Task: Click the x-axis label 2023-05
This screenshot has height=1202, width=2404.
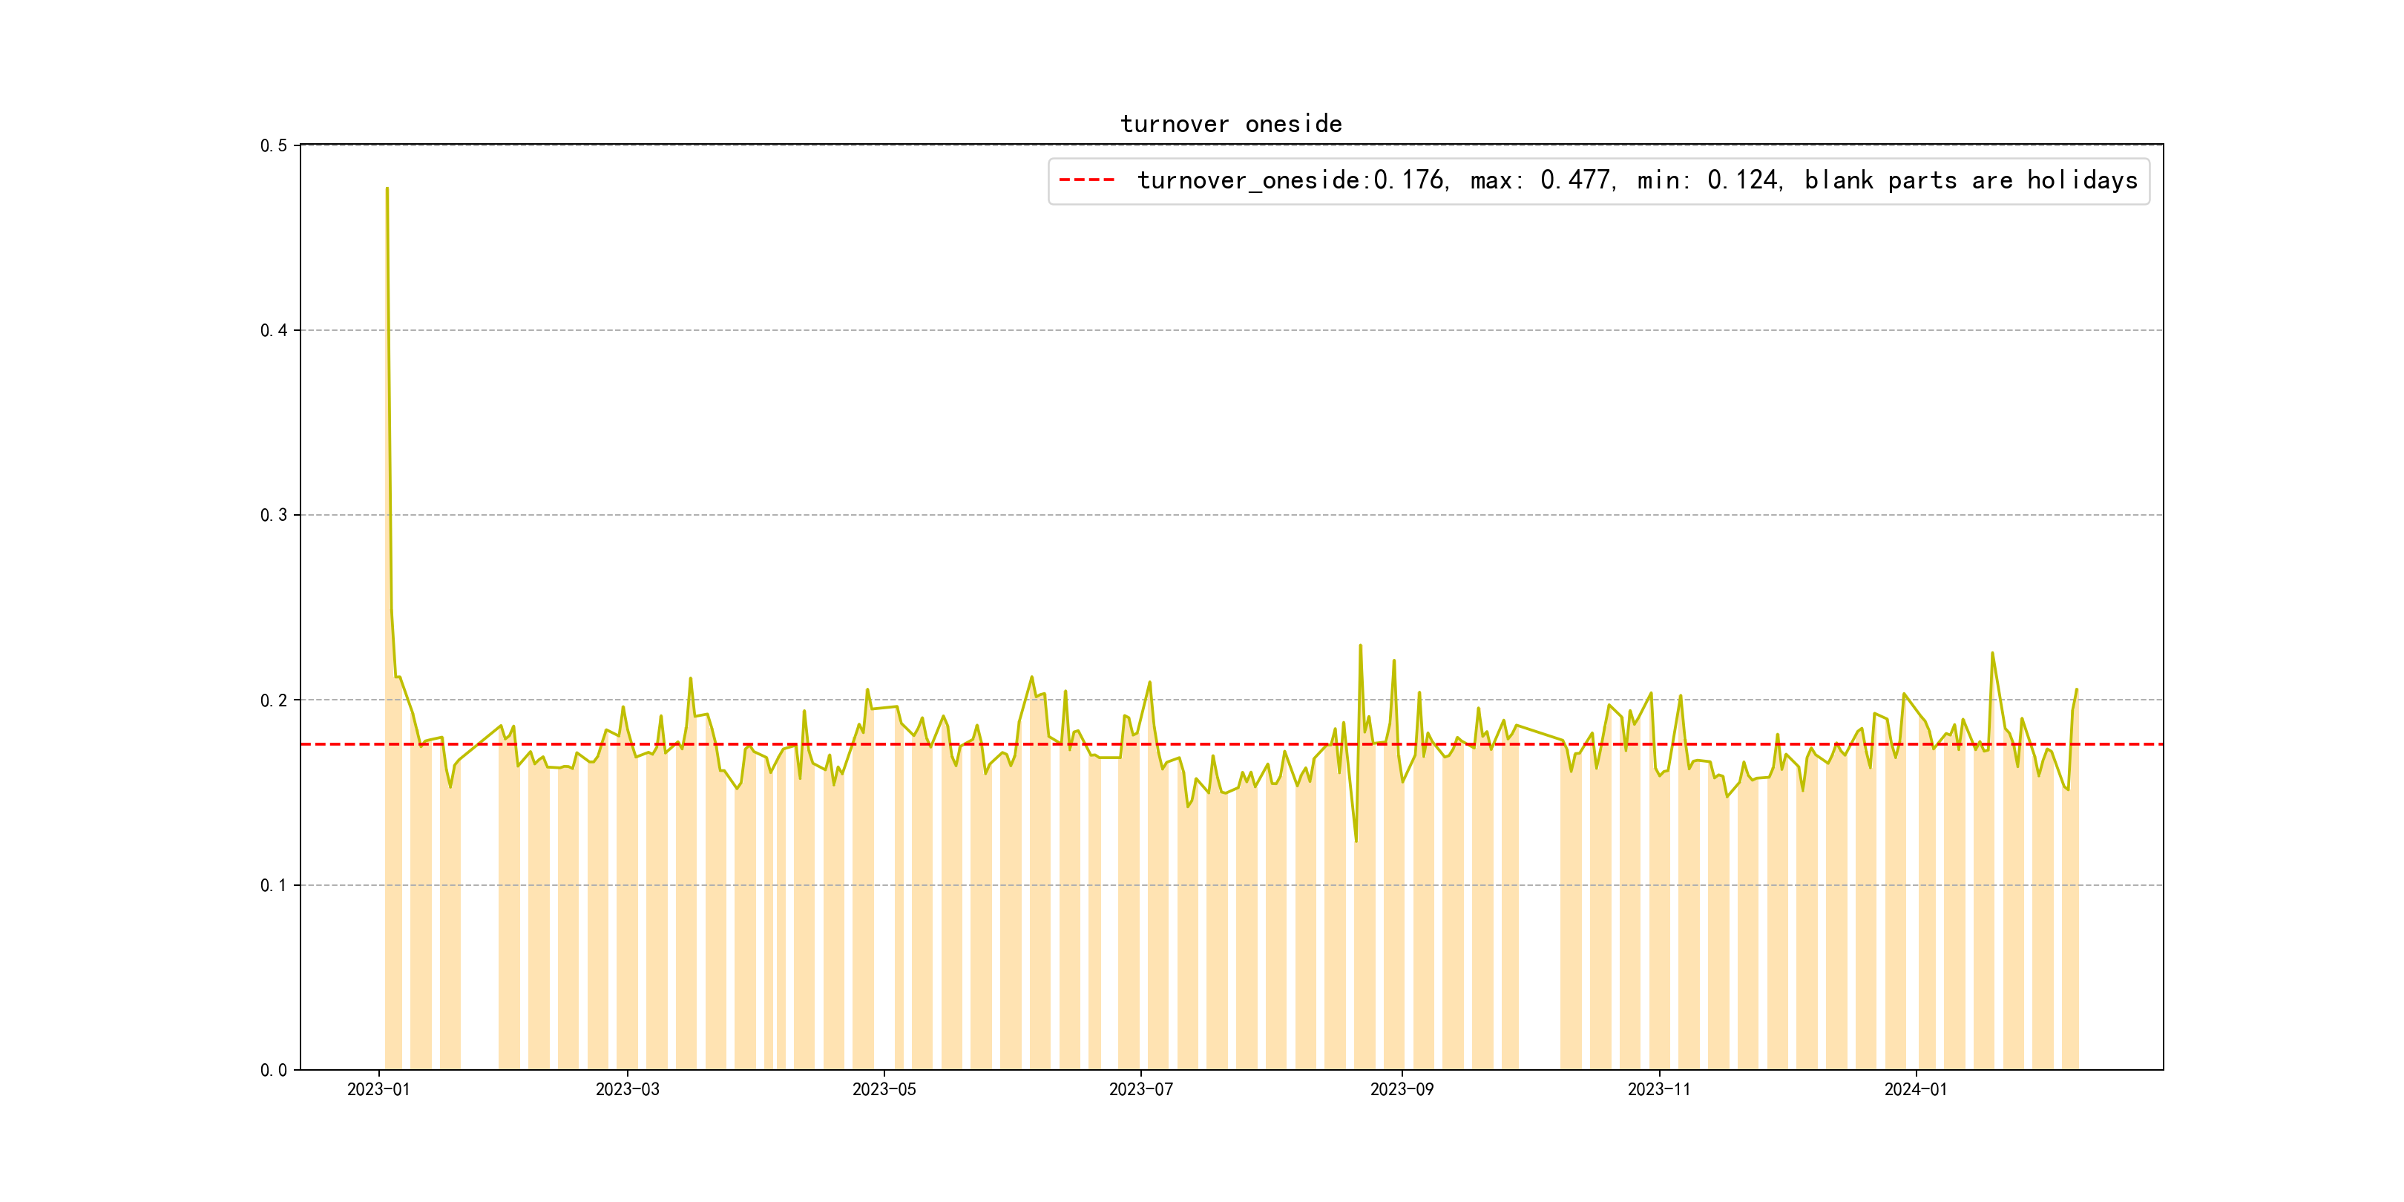Action: (x=884, y=1089)
